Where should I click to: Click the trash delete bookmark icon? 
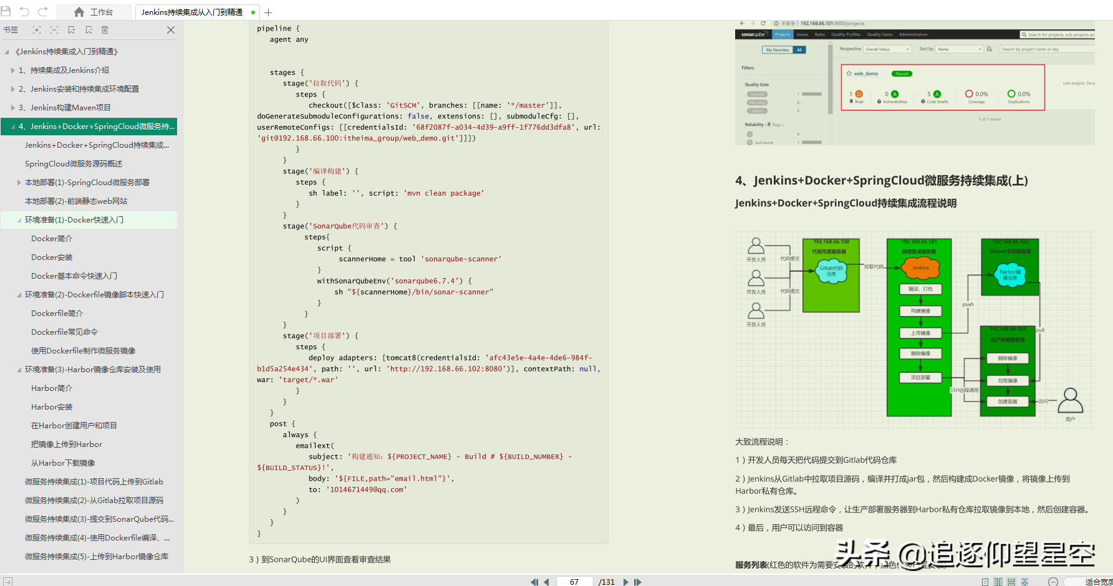click(x=105, y=30)
